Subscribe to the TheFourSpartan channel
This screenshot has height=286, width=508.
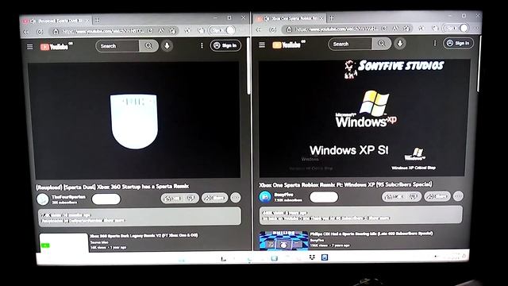pos(106,199)
